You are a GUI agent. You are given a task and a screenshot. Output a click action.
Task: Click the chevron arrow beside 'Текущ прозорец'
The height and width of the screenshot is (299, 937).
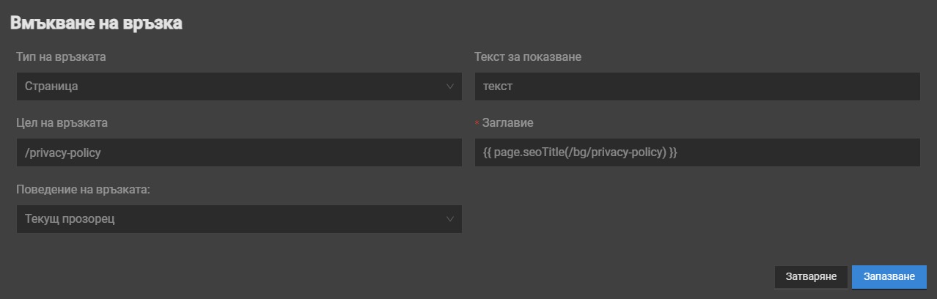pyautogui.click(x=449, y=219)
